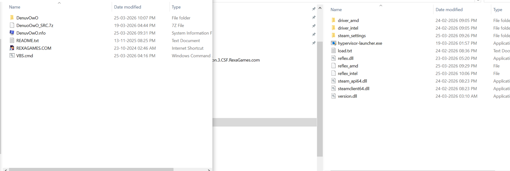The height and width of the screenshot is (171, 510).
Task: Click the reflex_intel file icon
Action: point(333,73)
